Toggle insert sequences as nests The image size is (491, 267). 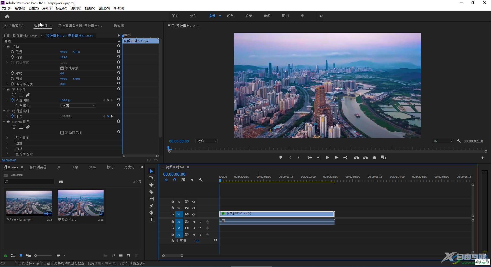[166, 180]
